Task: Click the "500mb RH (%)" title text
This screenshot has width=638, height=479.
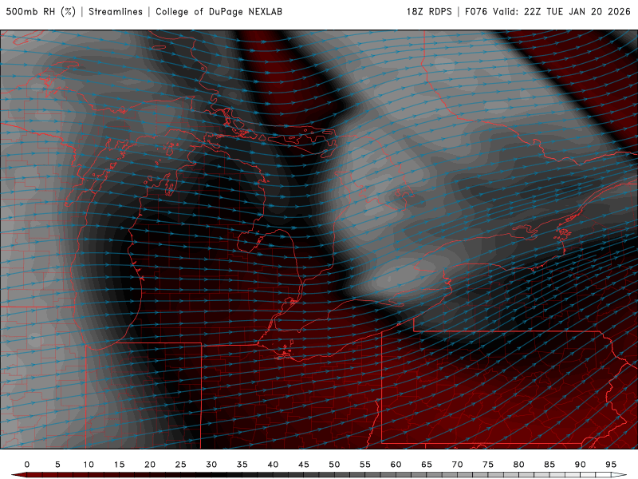Action: 41,11
